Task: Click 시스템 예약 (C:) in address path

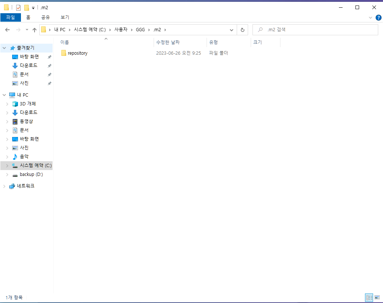Action: coord(90,29)
